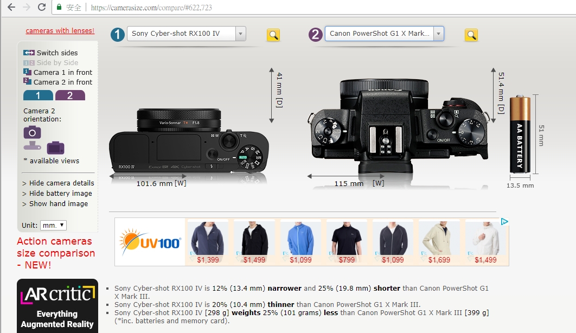Open the $1,699 beige jacket ad item
576x333 pixels.
[439, 242]
